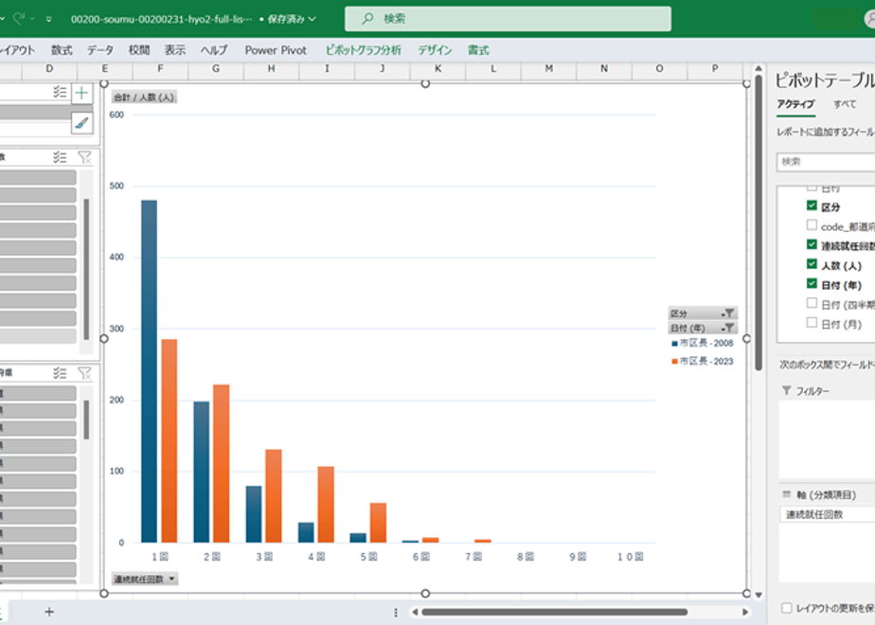Viewport: 875px width, 625px height.
Task: Select the 市区長 - 2023 legend entry
Action: tap(703, 361)
